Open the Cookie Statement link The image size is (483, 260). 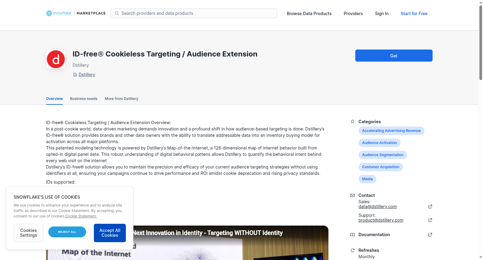pos(81,216)
